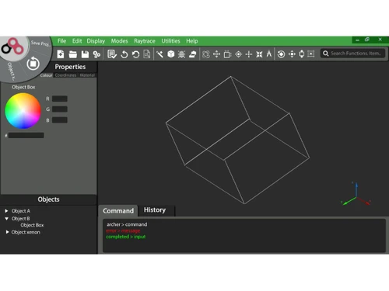Image resolution: width=389 pixels, height=291 pixels.
Task: Click the red 'error > message' line
Action: coord(123,230)
